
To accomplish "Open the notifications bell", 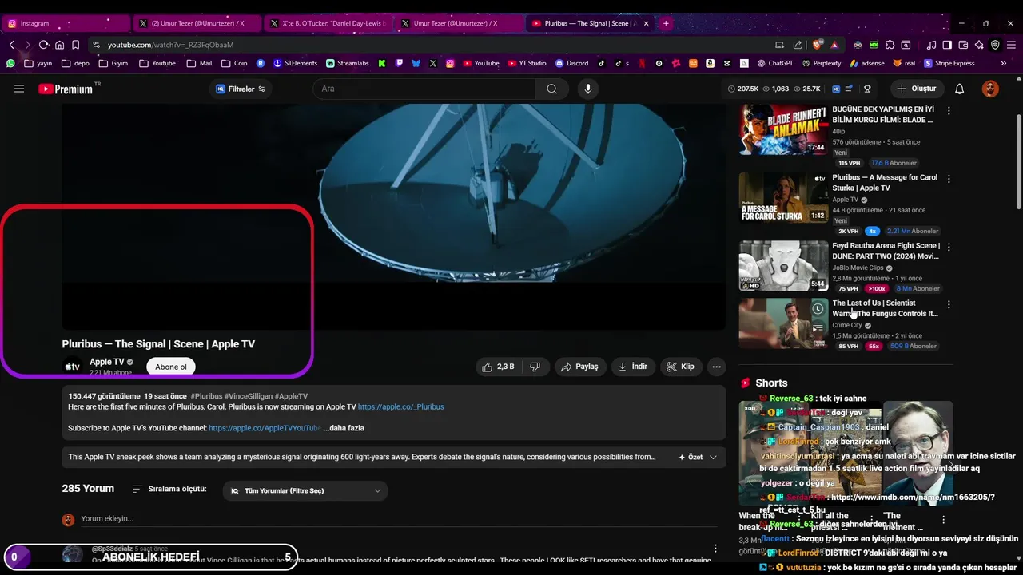I will pos(959,89).
